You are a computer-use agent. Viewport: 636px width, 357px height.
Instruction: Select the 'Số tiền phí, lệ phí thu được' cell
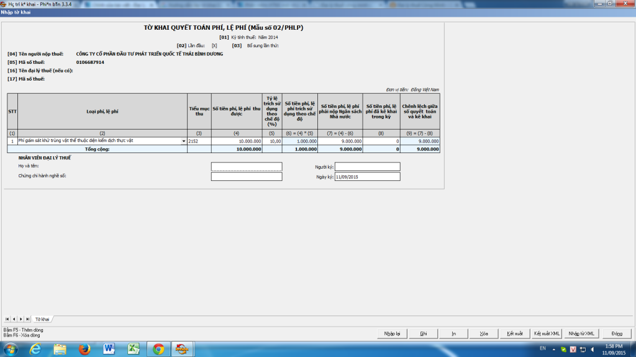pos(237,141)
